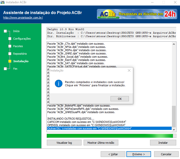Select the Repositório wizard step
The width and height of the screenshot is (180, 159).
coord(20,54)
